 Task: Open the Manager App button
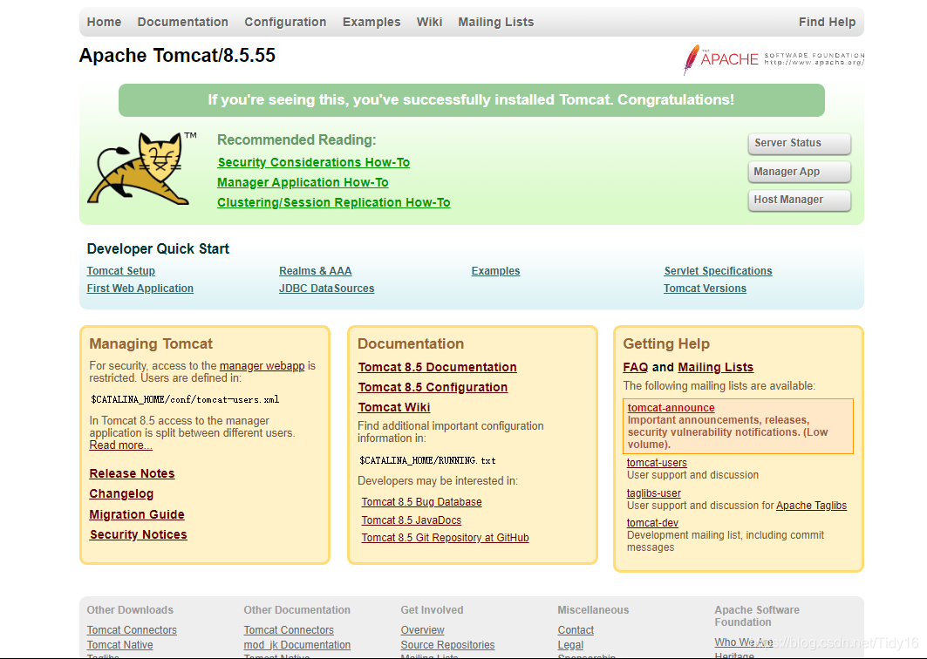(x=800, y=172)
